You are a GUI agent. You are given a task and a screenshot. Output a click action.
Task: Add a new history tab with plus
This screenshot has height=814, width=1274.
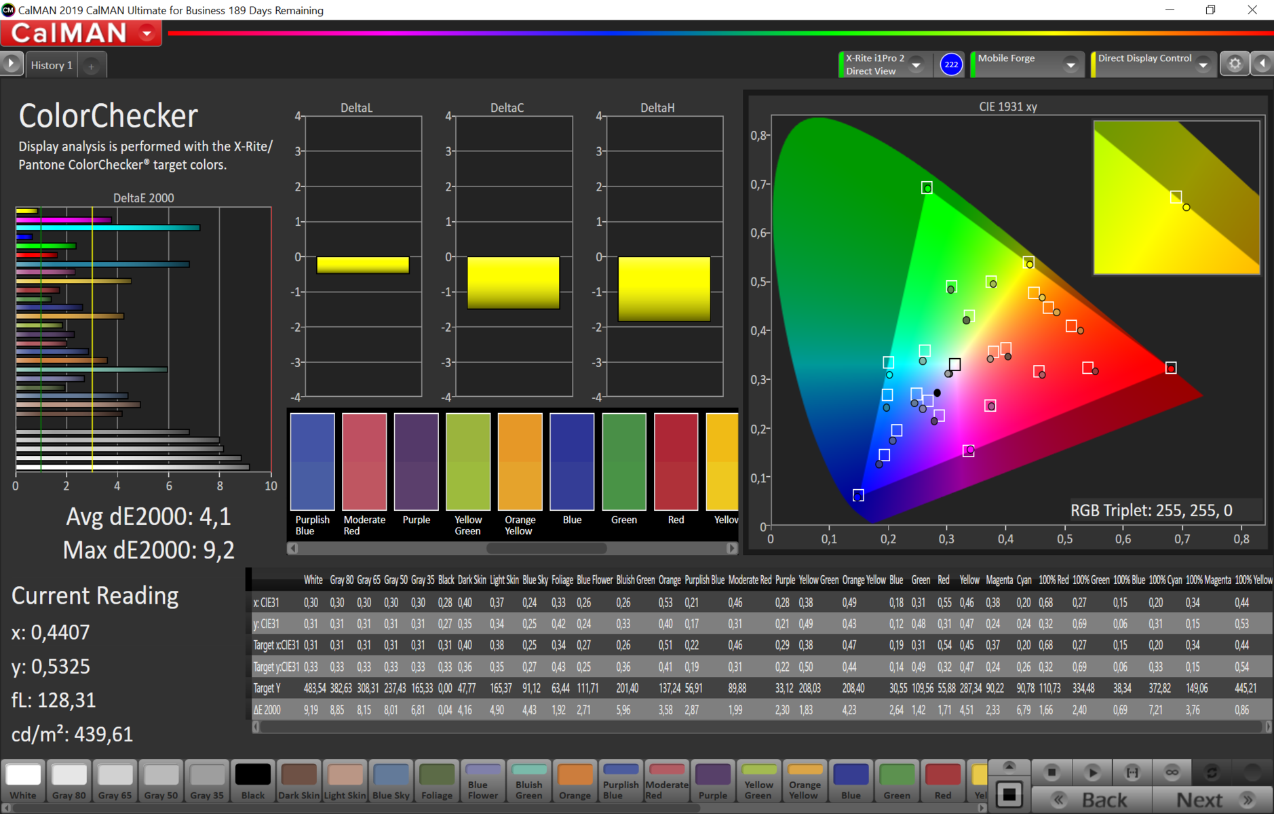[91, 66]
